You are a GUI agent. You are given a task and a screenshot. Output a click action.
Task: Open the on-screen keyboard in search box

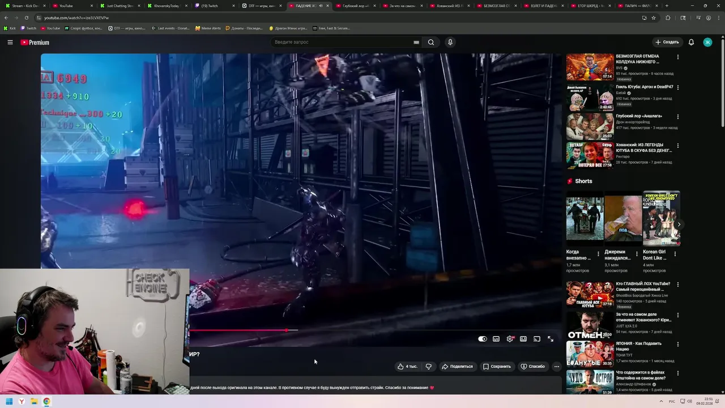tap(416, 42)
